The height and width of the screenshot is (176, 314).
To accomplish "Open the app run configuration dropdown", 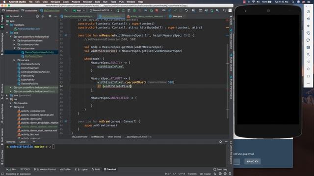I will [x=79, y=10].
